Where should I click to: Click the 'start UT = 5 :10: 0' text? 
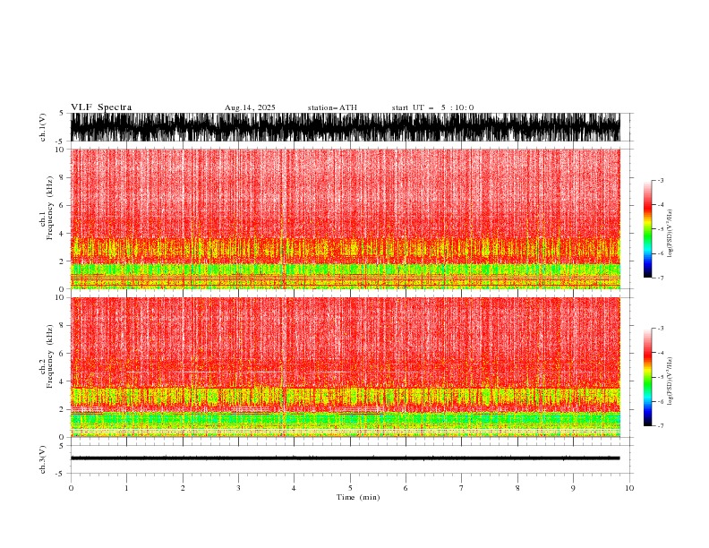point(432,107)
